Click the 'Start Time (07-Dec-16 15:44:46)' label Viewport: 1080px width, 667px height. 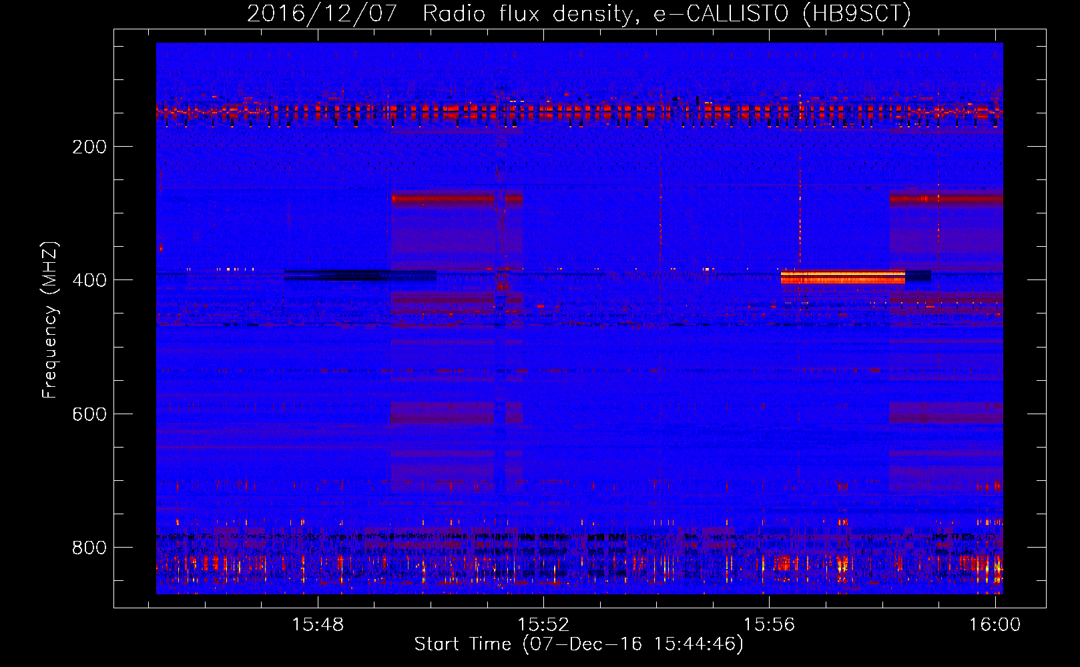(579, 644)
